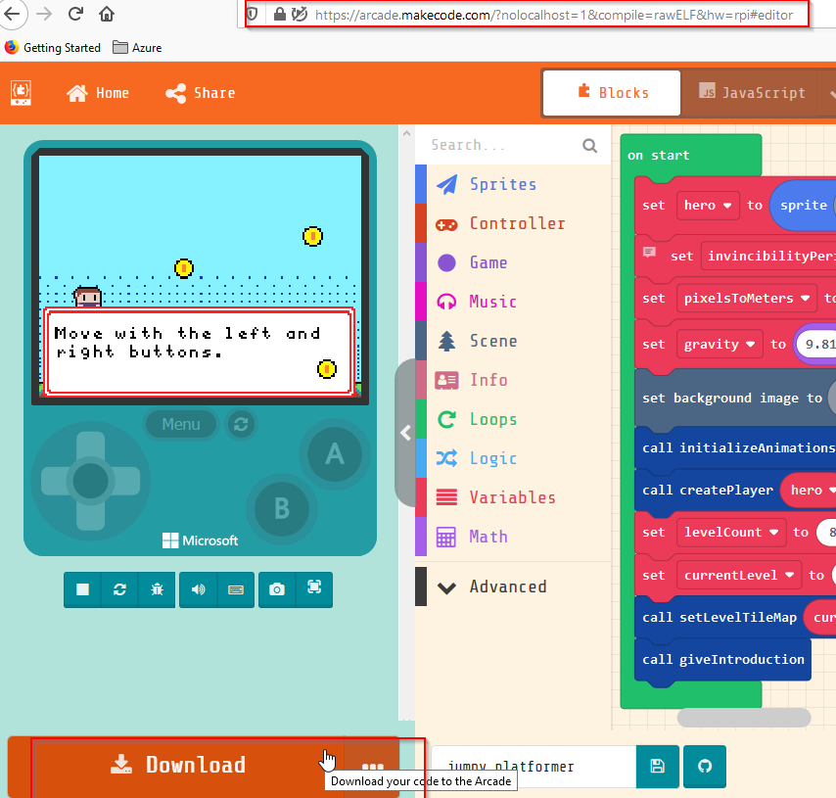Open more download options (three dots)
This screenshot has width=836, height=798.
click(x=372, y=766)
